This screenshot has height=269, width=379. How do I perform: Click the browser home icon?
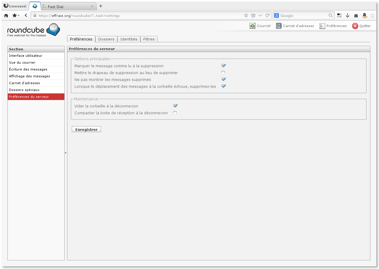tap(6, 15)
